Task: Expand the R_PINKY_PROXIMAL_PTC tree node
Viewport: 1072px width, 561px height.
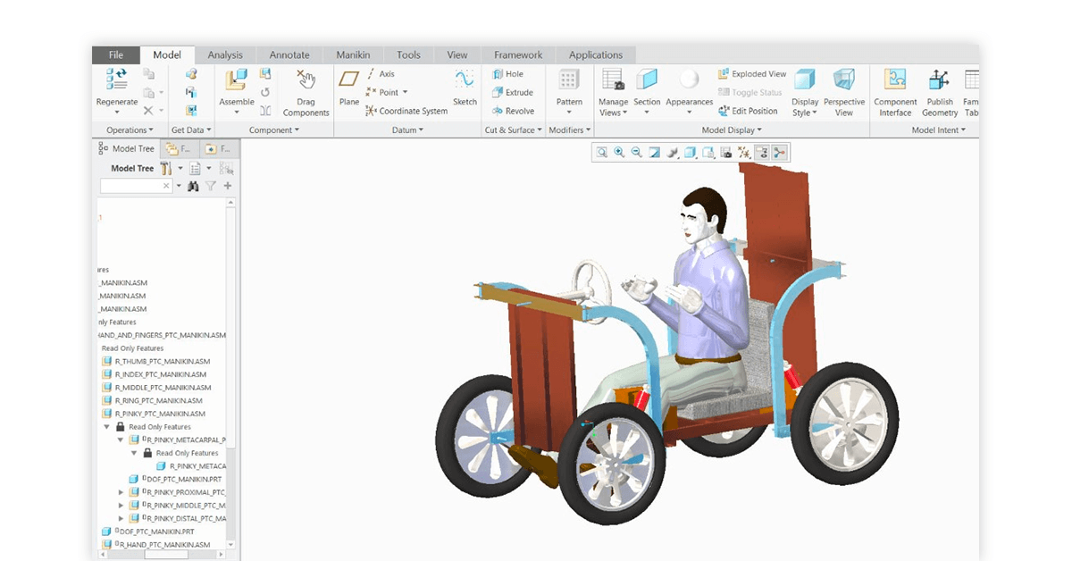Action: tap(121, 492)
